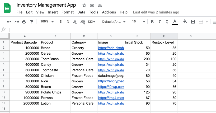Select the Paint format roller icon
216x113 pixels.
coord(31,22)
